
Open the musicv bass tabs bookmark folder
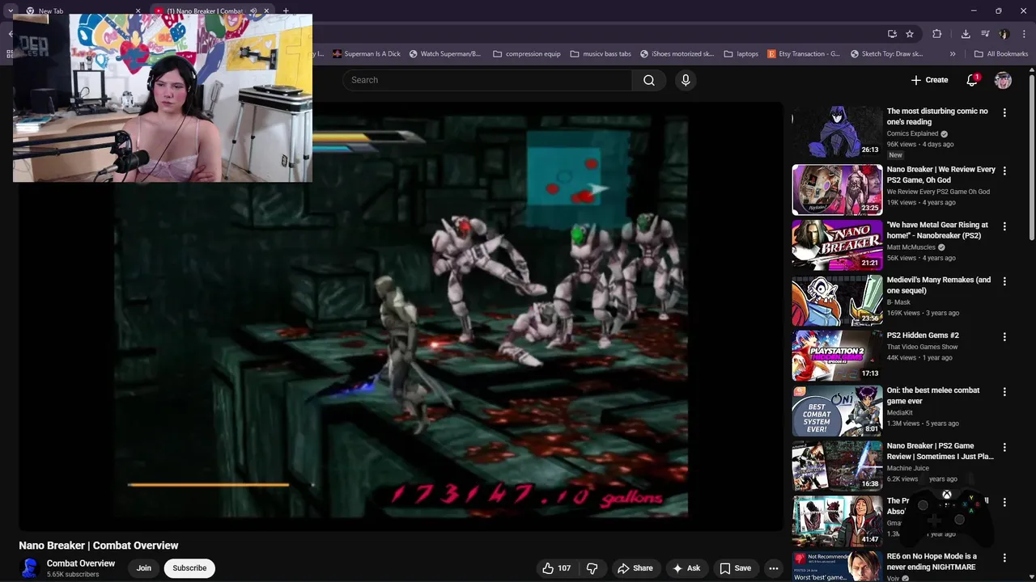pyautogui.click(x=601, y=54)
